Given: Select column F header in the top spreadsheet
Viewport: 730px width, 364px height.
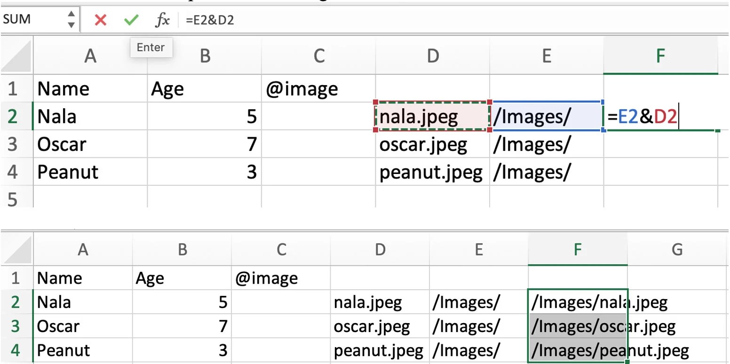Looking at the screenshot, I should (x=660, y=55).
